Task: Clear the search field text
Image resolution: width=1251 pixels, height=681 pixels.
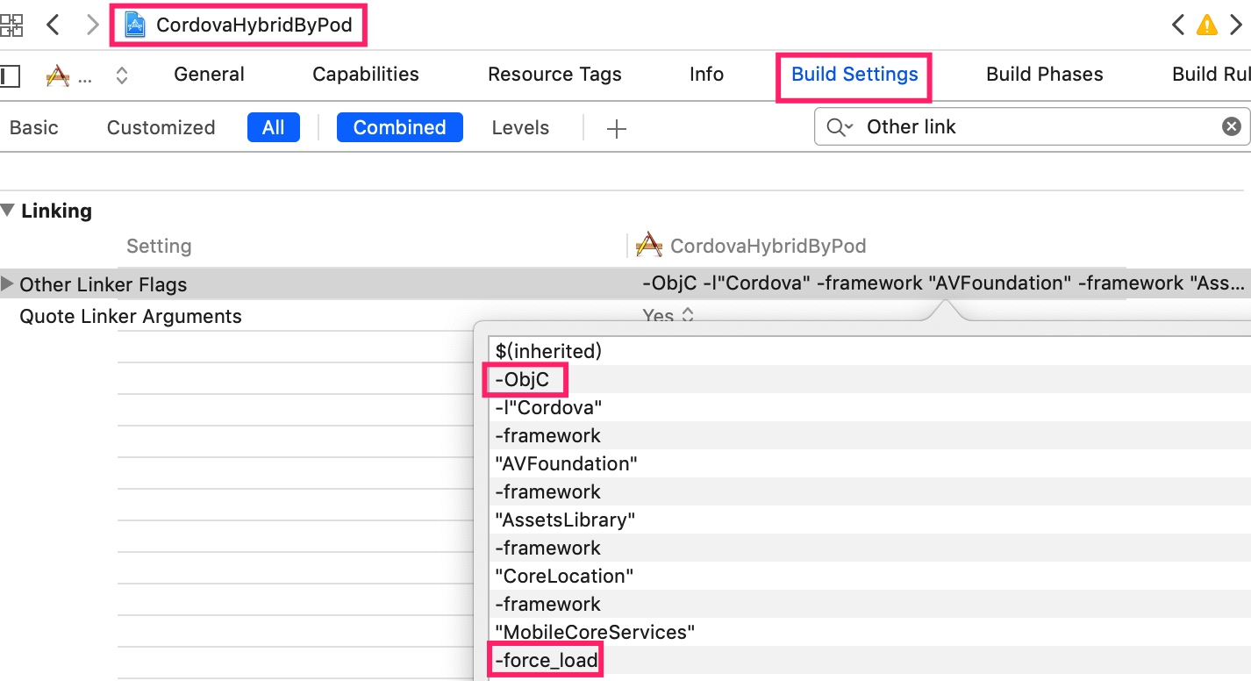Action: (1232, 127)
